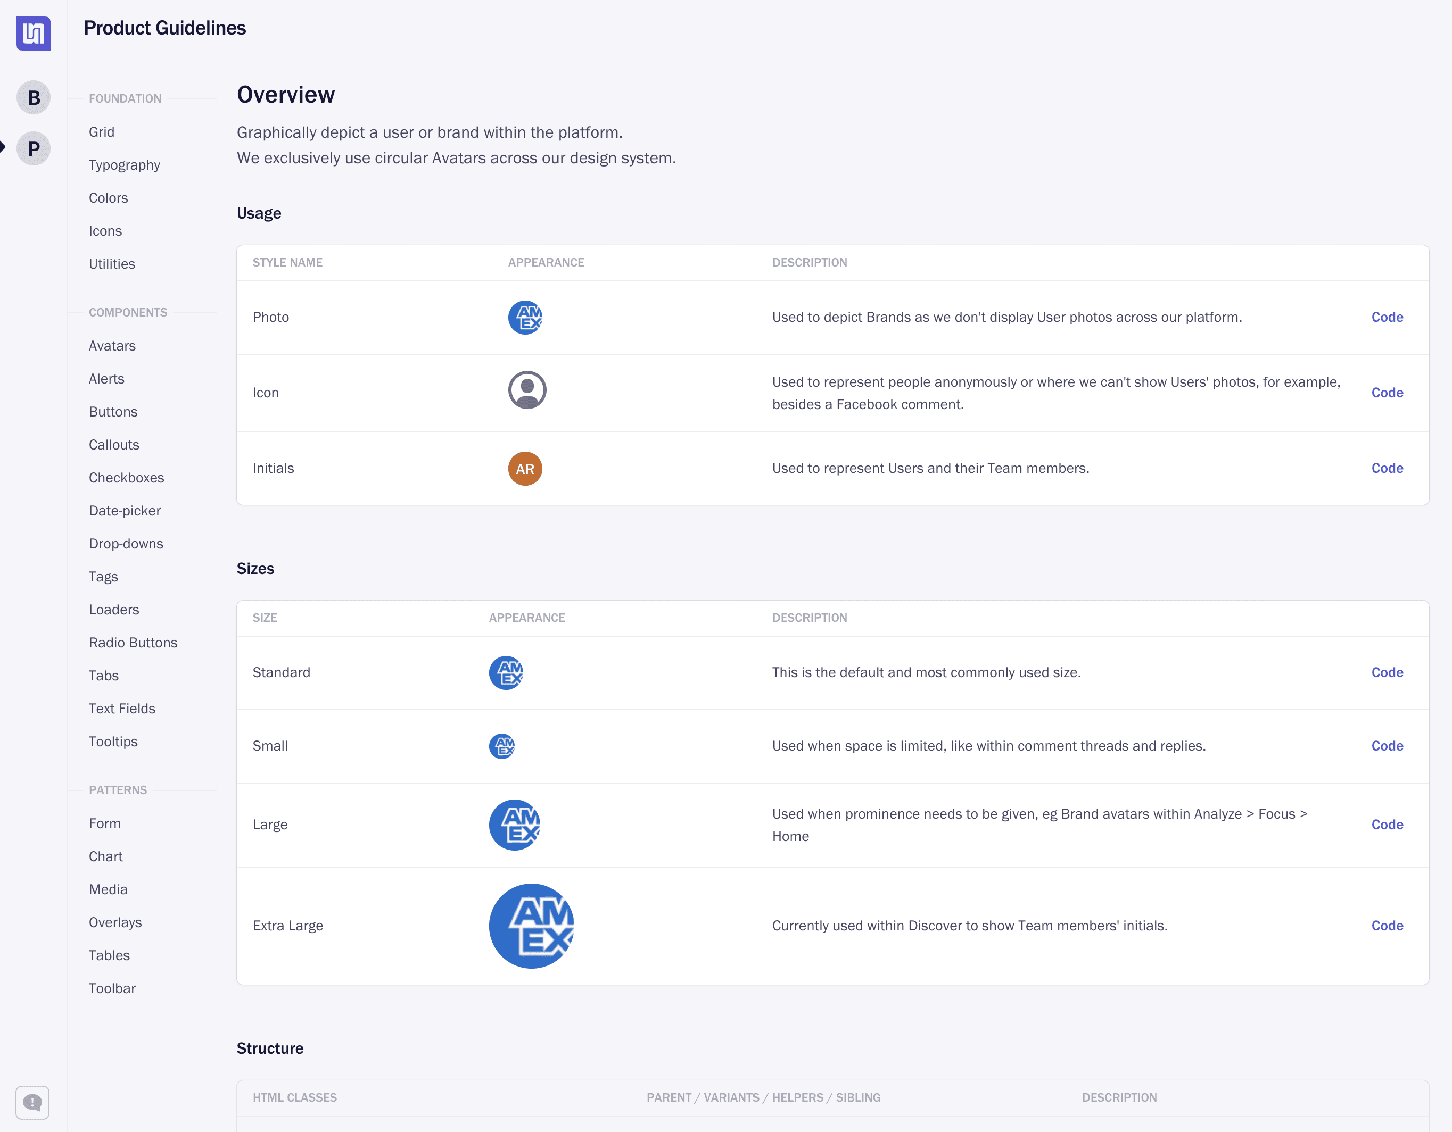This screenshot has height=1132, width=1452.
Task: Select Radio Buttons in the sidebar
Action: coord(133,643)
